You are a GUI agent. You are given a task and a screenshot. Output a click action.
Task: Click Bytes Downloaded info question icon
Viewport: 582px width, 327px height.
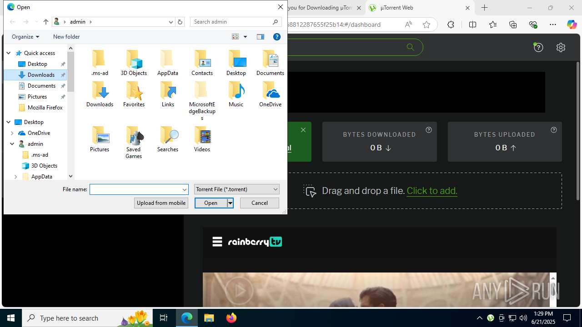pyautogui.click(x=428, y=130)
